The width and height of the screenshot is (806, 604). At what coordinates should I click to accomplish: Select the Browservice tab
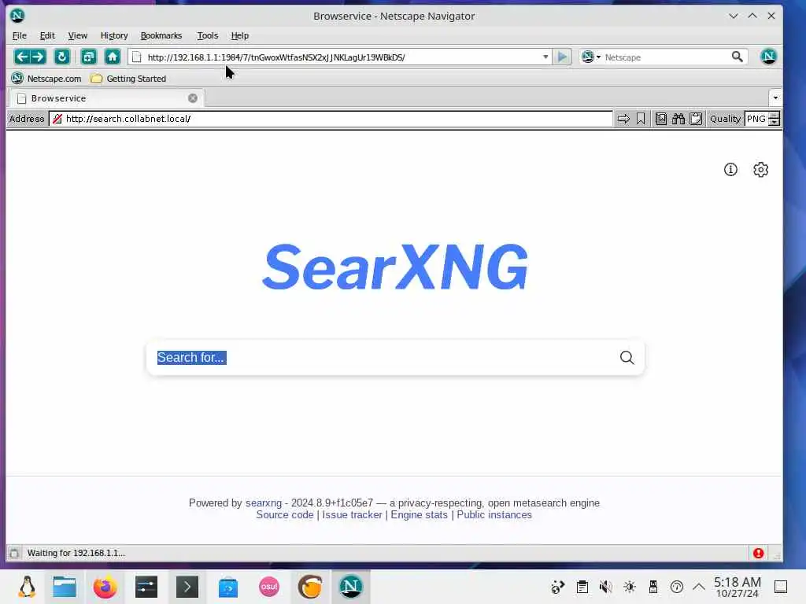(x=107, y=98)
